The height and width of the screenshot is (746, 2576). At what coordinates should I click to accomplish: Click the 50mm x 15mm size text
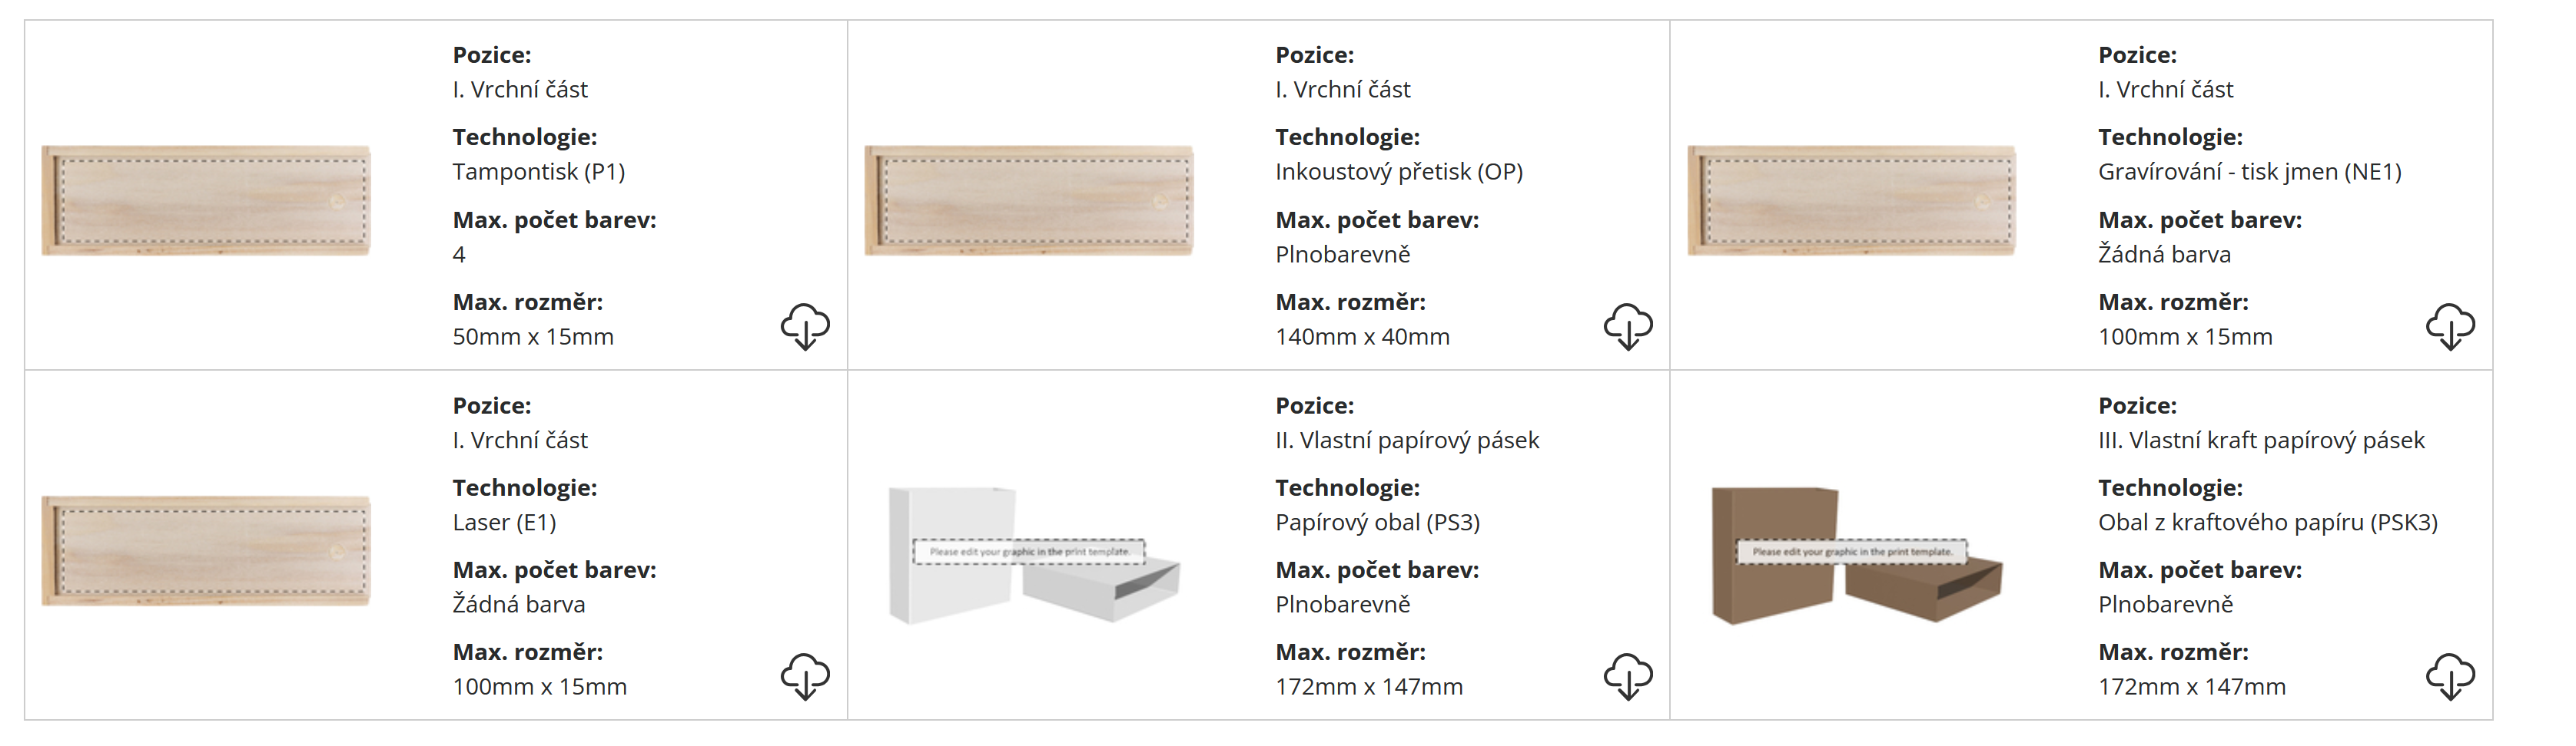coord(533,338)
